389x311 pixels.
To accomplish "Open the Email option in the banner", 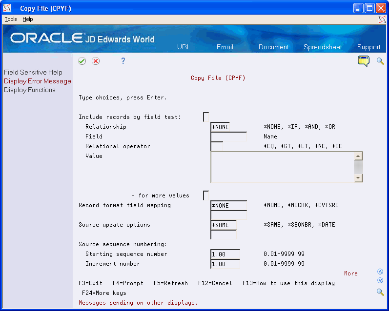I will point(225,47).
